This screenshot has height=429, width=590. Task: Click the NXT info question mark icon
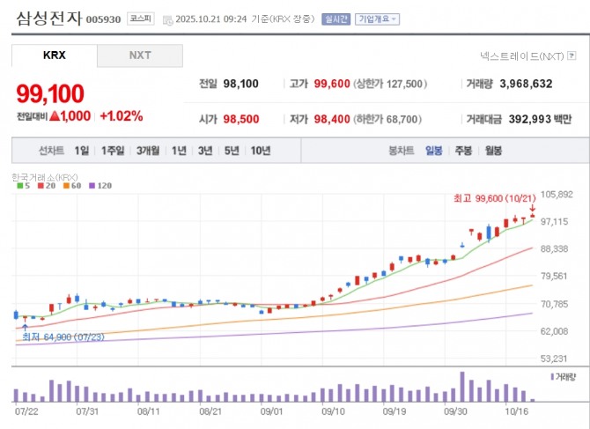[x=572, y=56]
